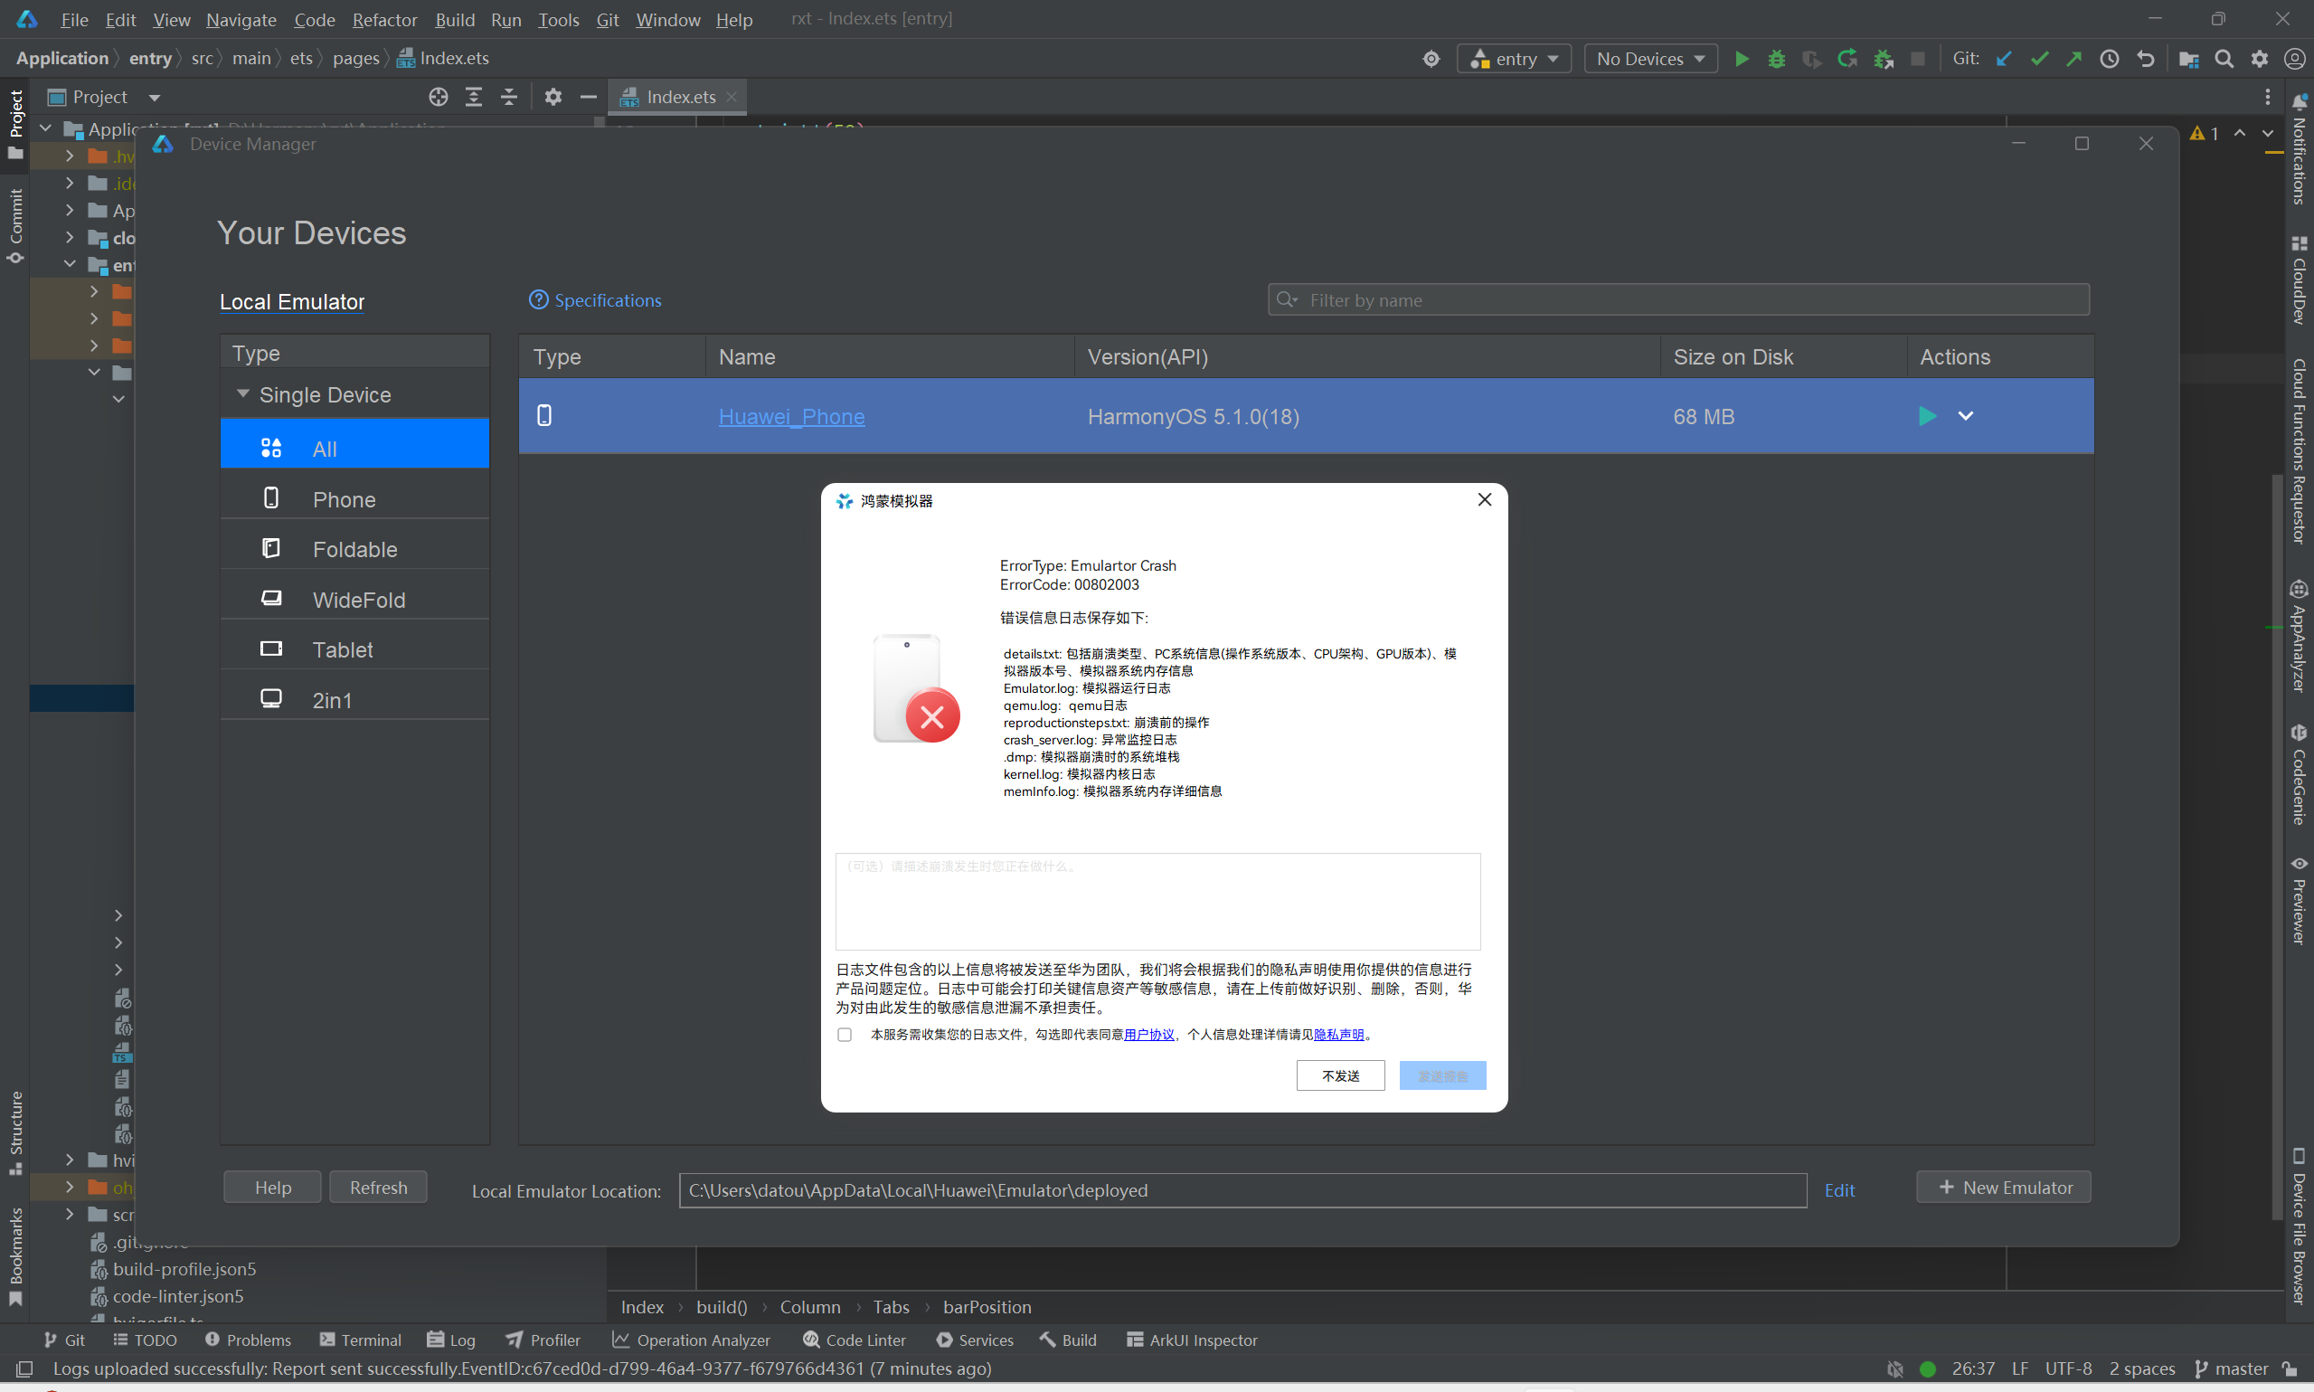Open the Build menu
This screenshot has height=1392, width=2314.
pyautogui.click(x=455, y=19)
